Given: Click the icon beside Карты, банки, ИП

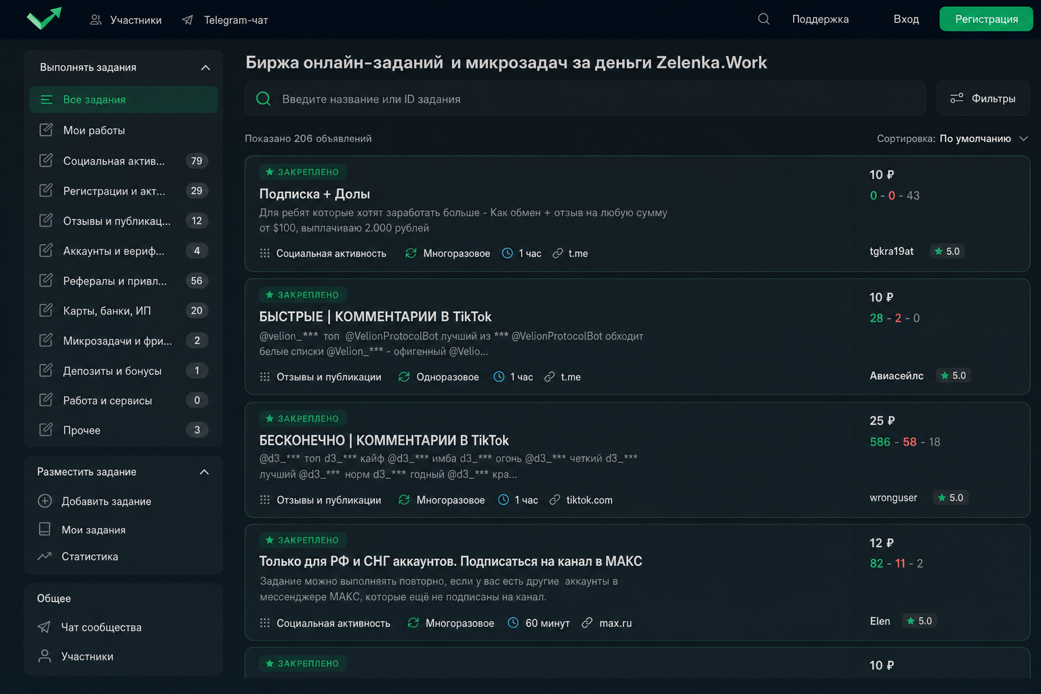Looking at the screenshot, I should [x=46, y=310].
